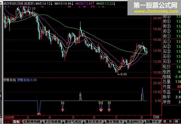Click the 日线 period label
This screenshot has height=124, width=181.
tap(156, 117)
